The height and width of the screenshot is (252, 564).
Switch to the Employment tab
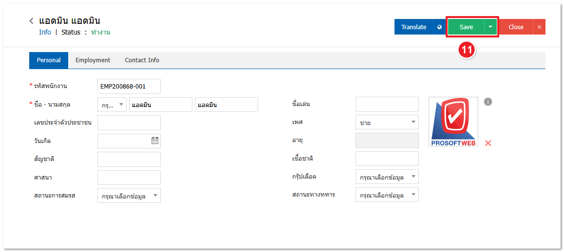[x=93, y=60]
